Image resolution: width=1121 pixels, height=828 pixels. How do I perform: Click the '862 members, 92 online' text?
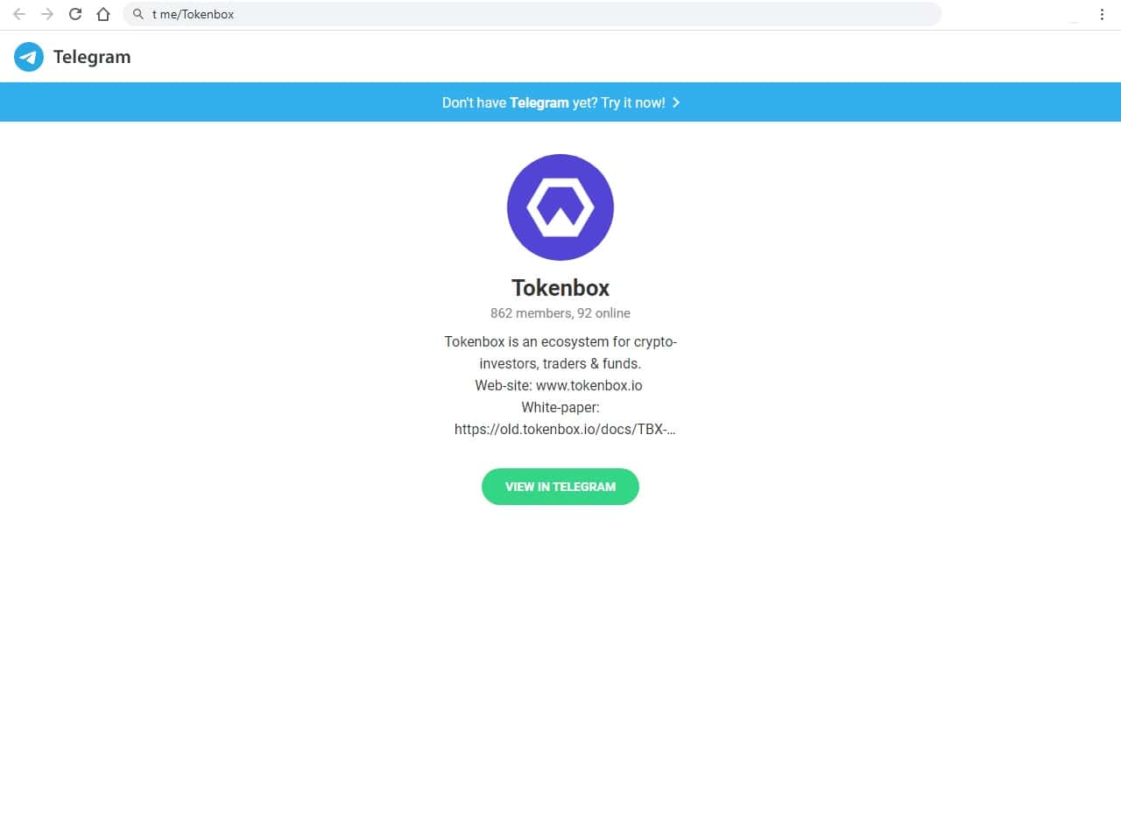click(x=560, y=313)
